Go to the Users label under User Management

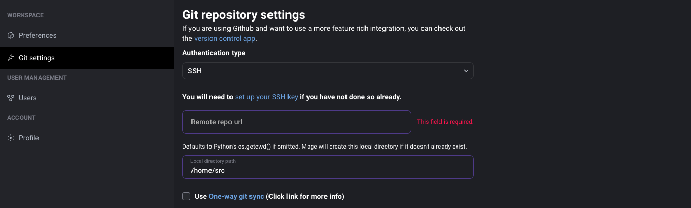[28, 98]
